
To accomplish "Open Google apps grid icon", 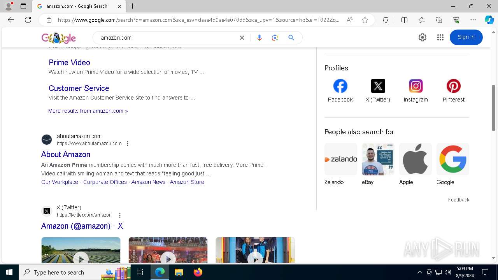I will pyautogui.click(x=440, y=37).
